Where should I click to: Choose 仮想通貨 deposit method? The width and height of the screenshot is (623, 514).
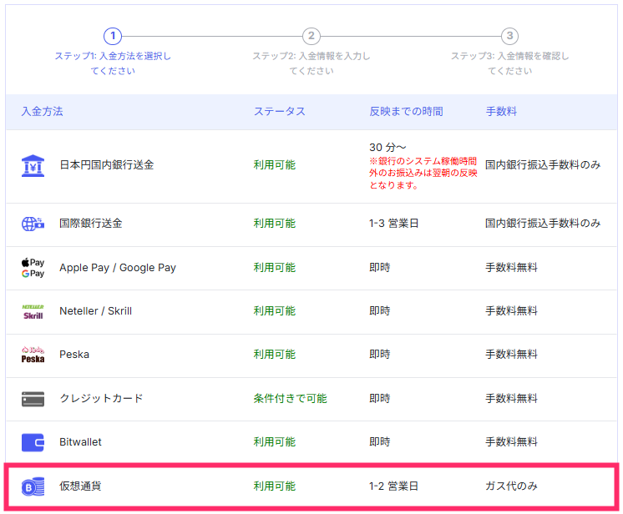[x=81, y=486]
